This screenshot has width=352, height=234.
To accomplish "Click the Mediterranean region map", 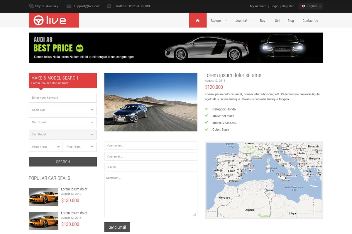I will click(264, 180).
